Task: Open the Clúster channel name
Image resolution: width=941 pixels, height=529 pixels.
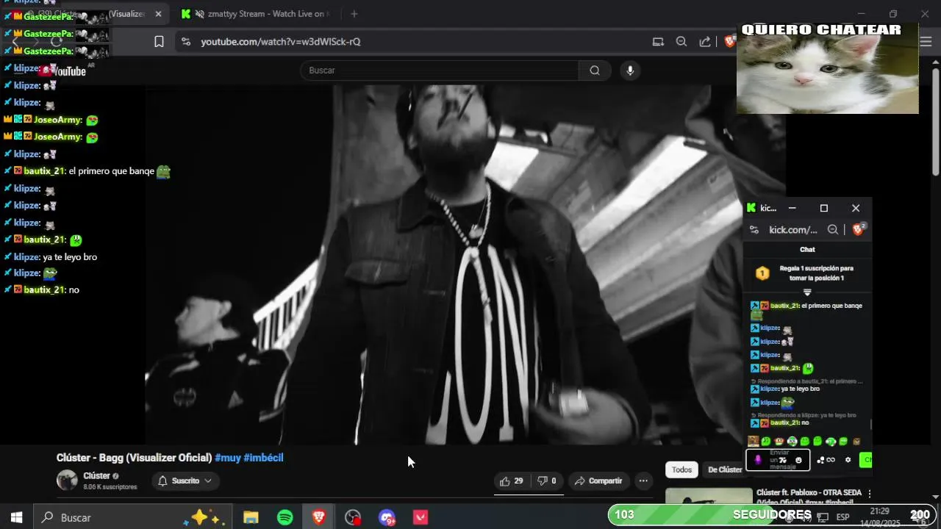Action: point(96,476)
